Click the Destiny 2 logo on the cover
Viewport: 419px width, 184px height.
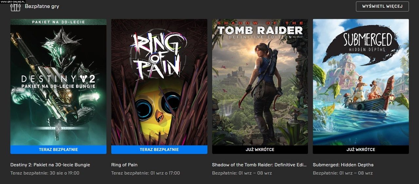pos(58,82)
